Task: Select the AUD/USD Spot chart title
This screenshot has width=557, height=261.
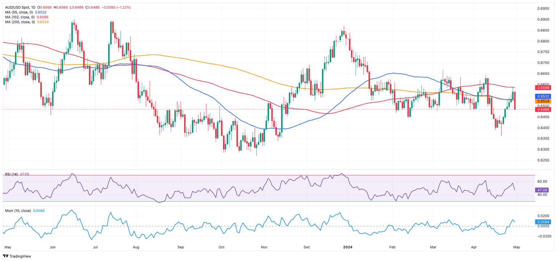Action: 18,7
